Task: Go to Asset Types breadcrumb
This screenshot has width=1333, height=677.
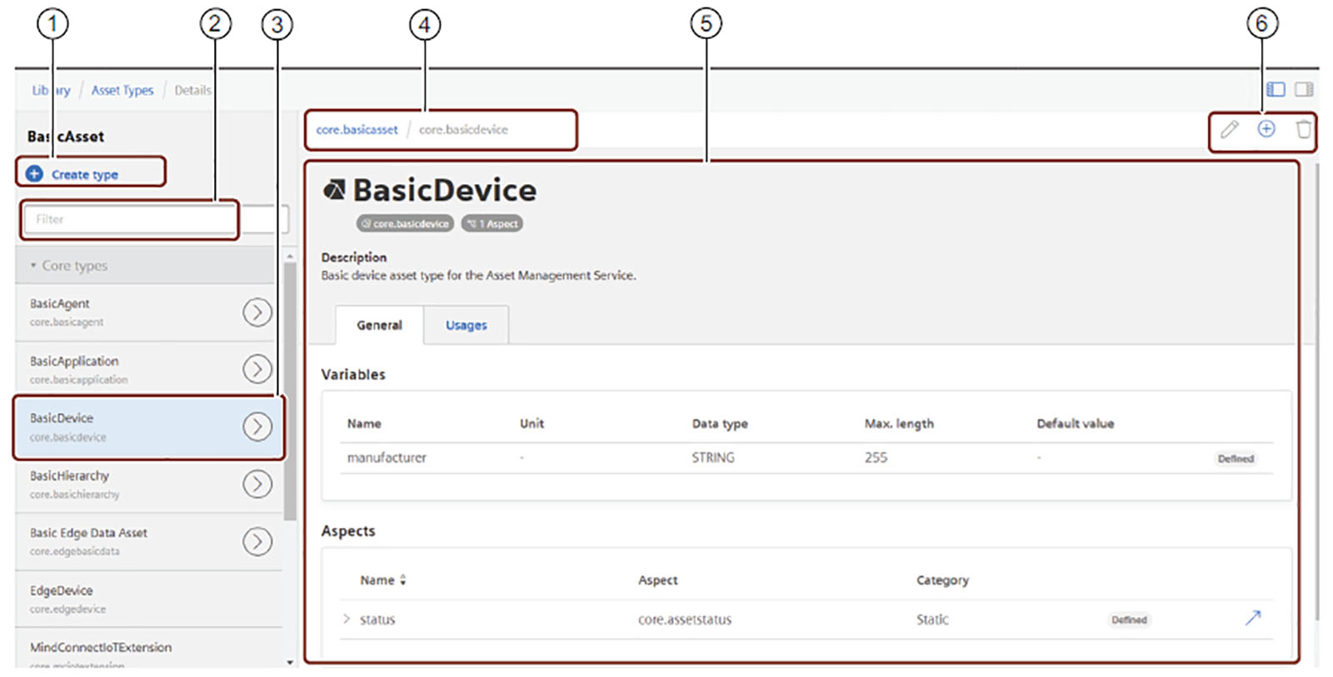Action: coord(122,90)
